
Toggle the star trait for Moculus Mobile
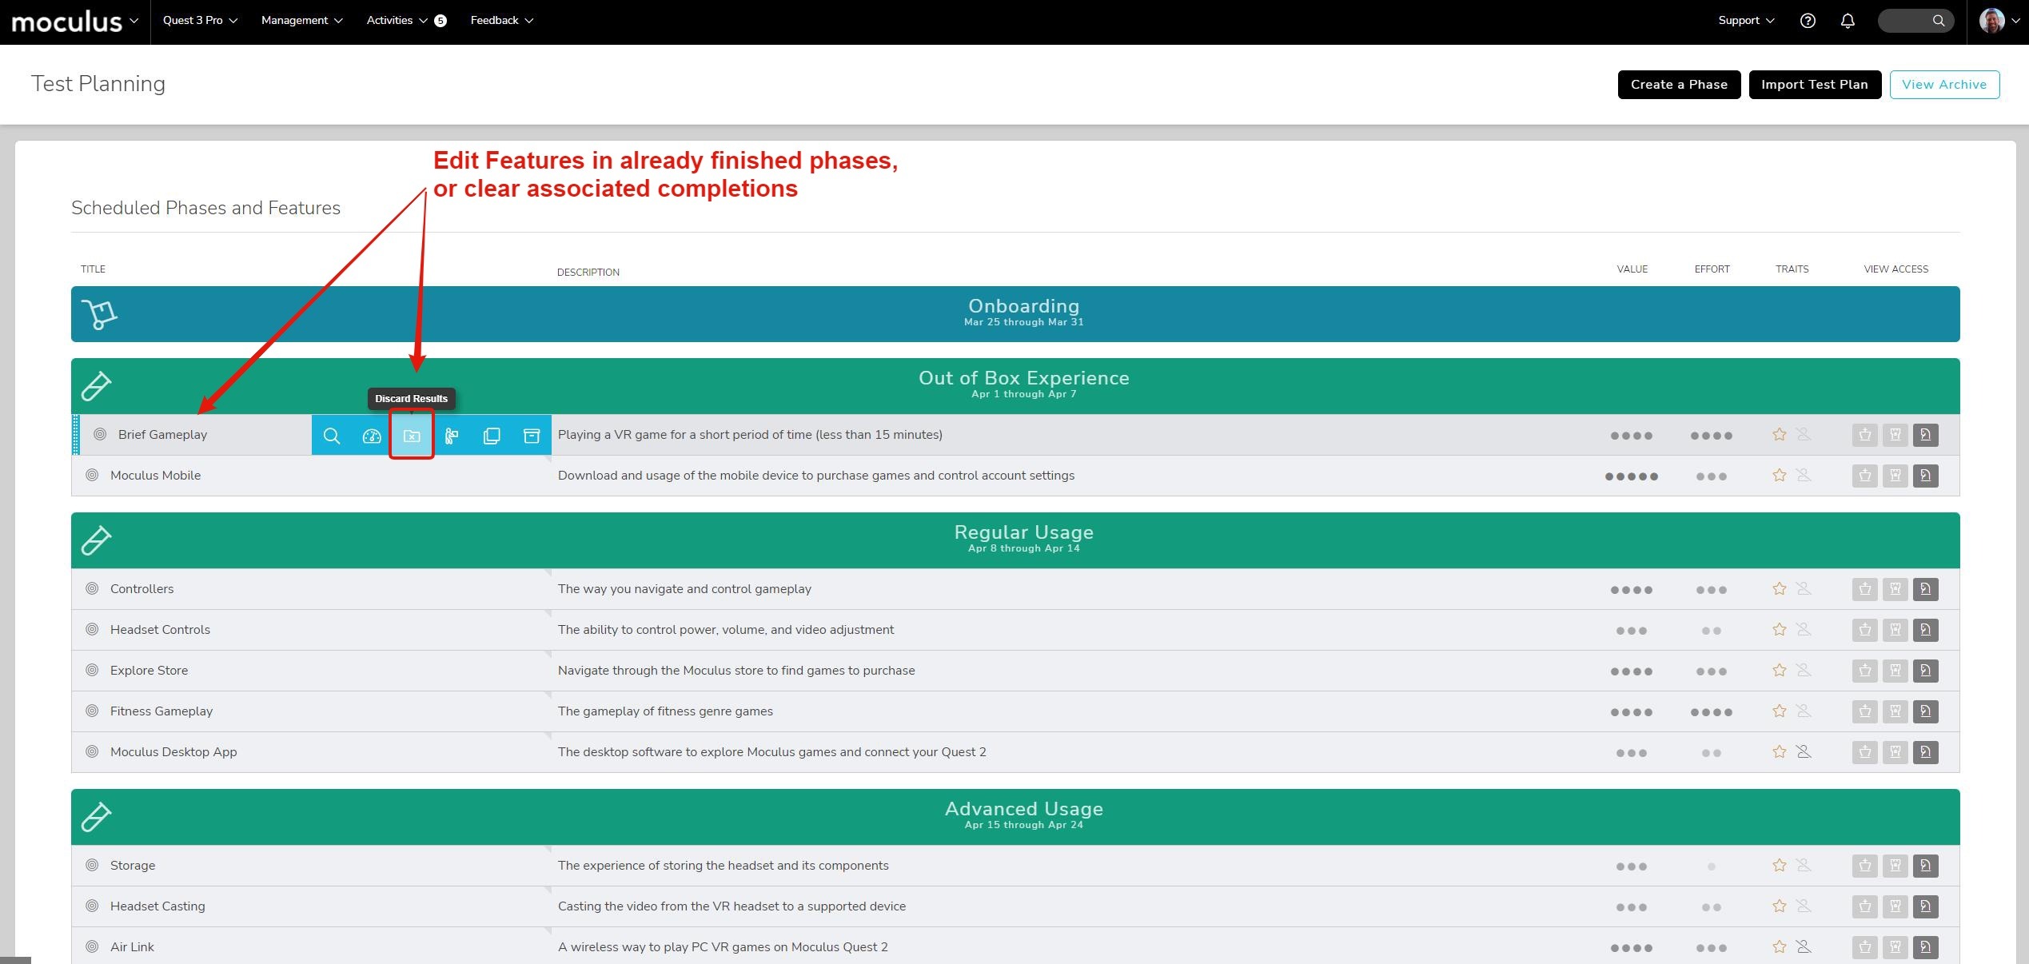[x=1779, y=476]
